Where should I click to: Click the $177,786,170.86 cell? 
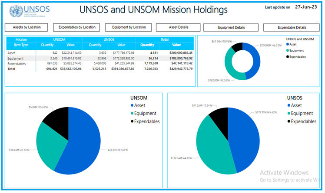click(x=123, y=53)
